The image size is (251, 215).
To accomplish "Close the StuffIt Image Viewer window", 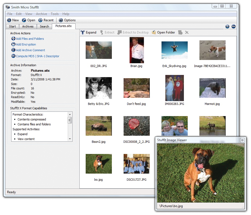I will click(x=242, y=140).
